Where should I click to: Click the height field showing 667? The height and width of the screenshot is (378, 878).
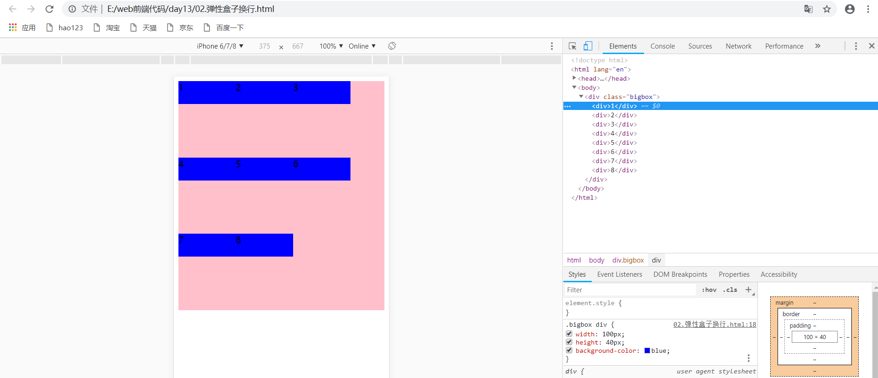(298, 46)
